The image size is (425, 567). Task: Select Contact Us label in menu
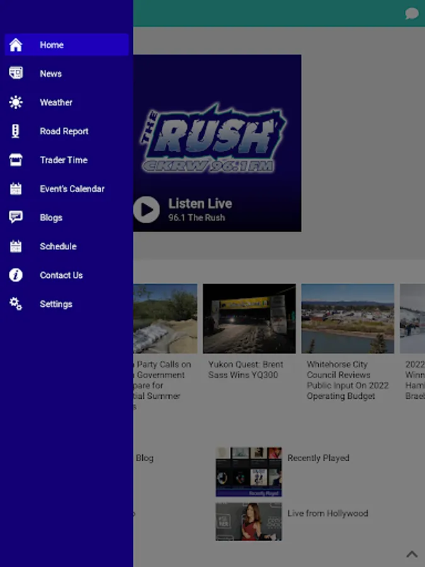coord(61,275)
